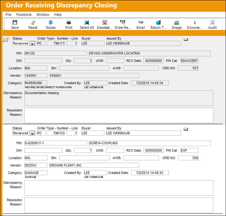Click order number field 796153
Viewport: 226px width, 216px height.
click(x=56, y=133)
